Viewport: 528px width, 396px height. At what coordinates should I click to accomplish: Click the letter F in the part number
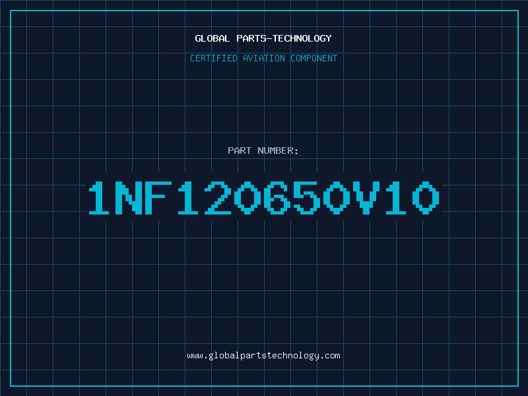tap(158, 198)
